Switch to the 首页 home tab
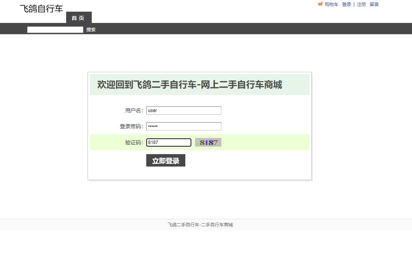The image size is (412, 253). [x=79, y=18]
